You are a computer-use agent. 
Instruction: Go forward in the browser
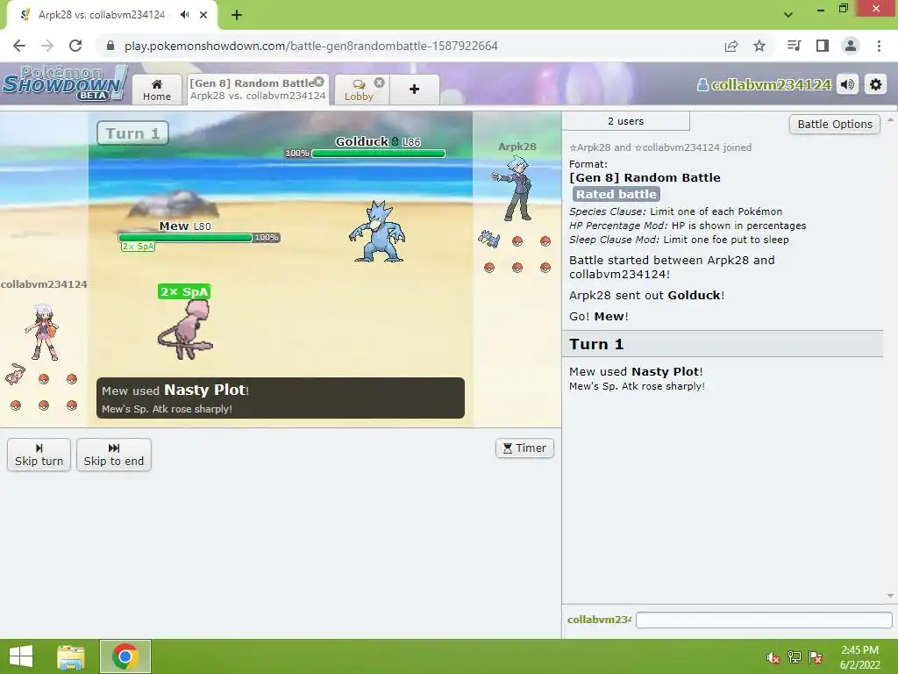pos(47,46)
